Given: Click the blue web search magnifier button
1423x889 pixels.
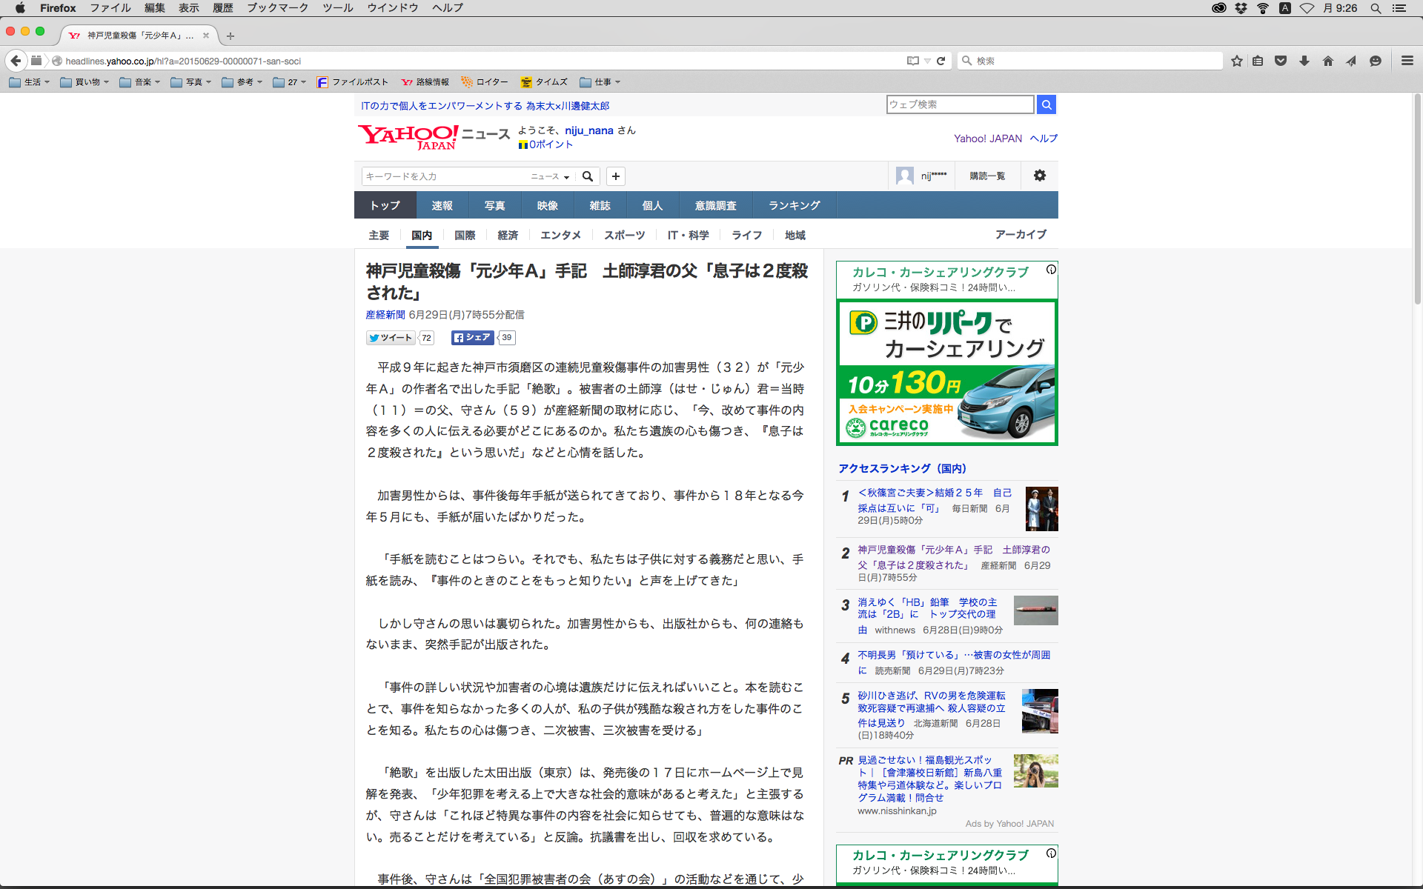Looking at the screenshot, I should tap(1046, 104).
